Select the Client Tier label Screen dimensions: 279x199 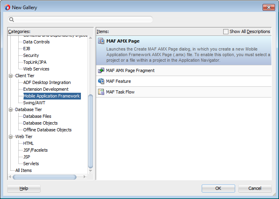(x=25, y=76)
